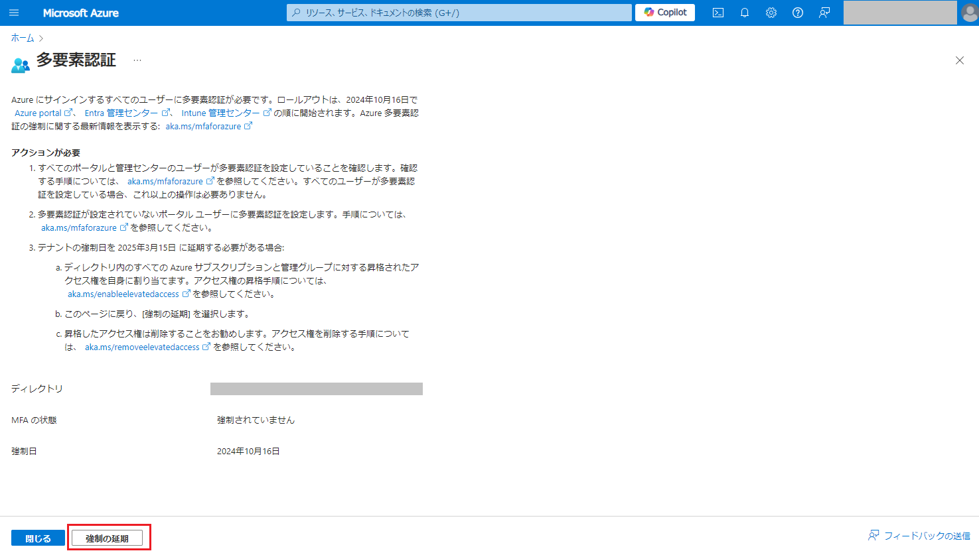979x555 pixels.
Task: Click the 強制の延期 button
Action: tap(108, 537)
